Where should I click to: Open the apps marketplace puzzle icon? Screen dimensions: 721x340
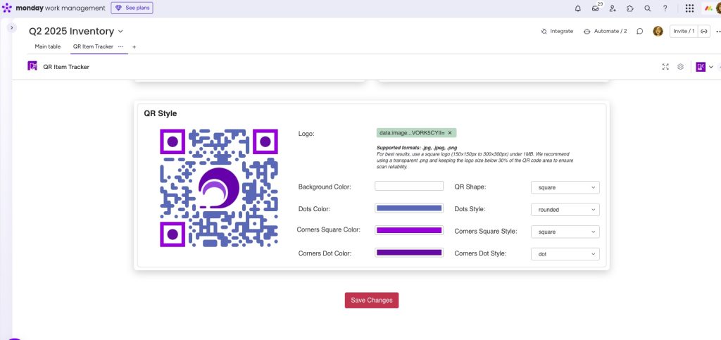630,8
